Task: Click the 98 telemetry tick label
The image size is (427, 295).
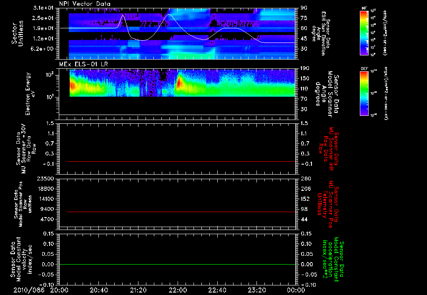Action: 304,209
